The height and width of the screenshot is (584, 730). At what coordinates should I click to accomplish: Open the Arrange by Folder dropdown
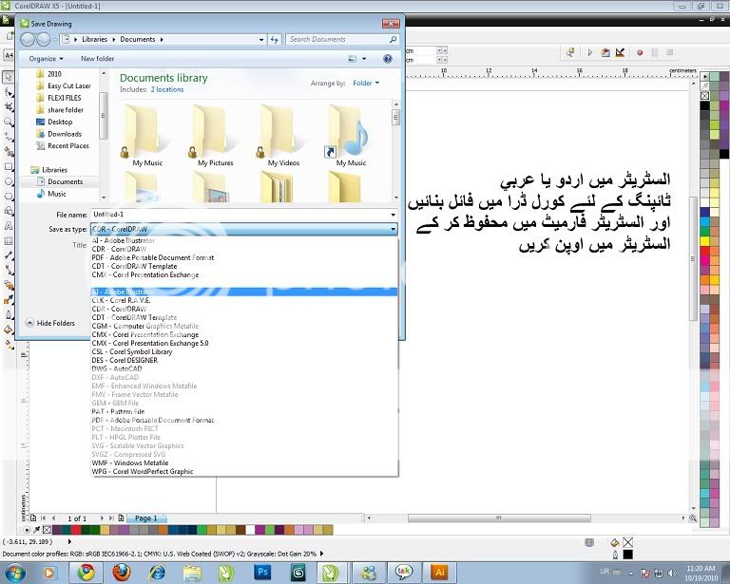tap(365, 84)
